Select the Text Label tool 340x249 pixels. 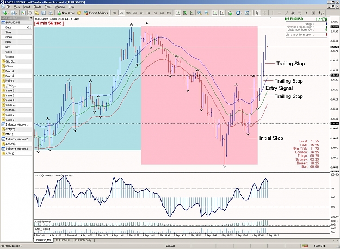tap(313, 13)
